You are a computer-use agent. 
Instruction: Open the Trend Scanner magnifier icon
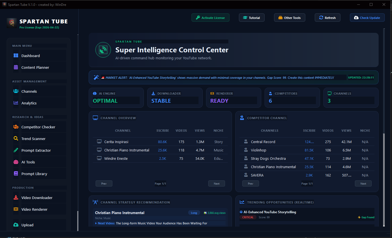[x=16, y=139]
